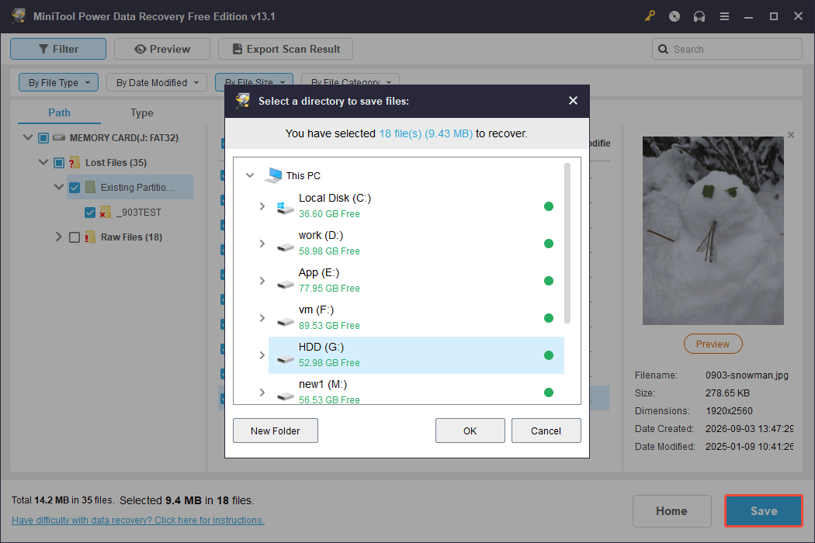Check the Raw Files checkbox

click(75, 237)
